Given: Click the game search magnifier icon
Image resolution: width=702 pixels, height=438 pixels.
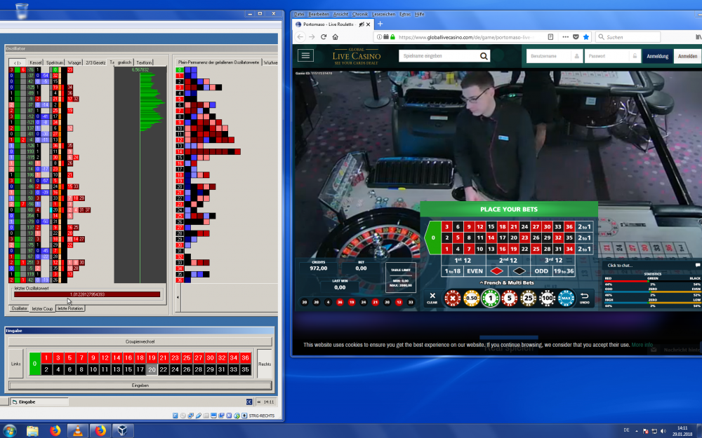Looking at the screenshot, I should (x=484, y=56).
